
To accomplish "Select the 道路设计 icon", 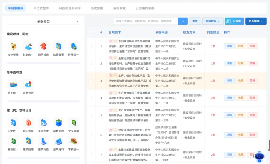I will click(x=28, y=84).
